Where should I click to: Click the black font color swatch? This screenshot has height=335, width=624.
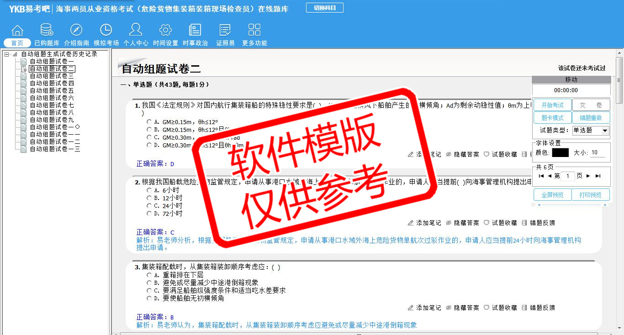pos(560,153)
